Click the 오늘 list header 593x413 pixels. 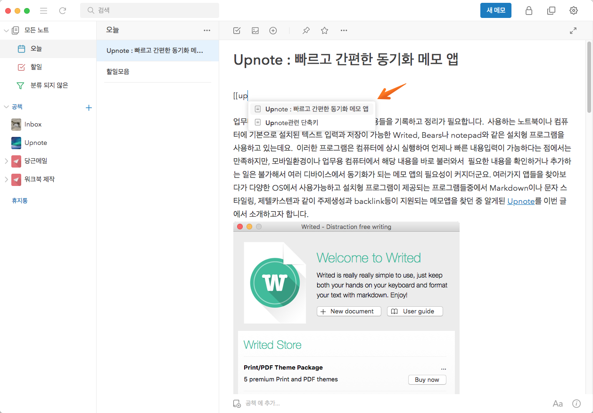[113, 30]
